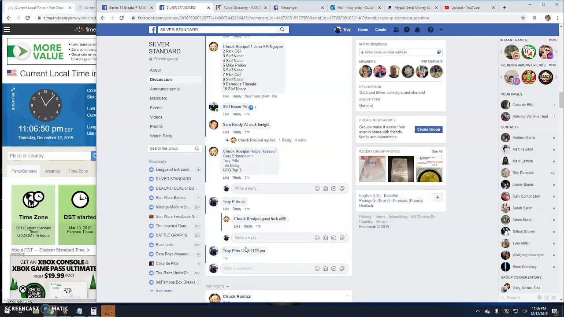The width and height of the screenshot is (564, 317).
Task: Open the Spades game under Trending Among Friends
Action: point(545,77)
